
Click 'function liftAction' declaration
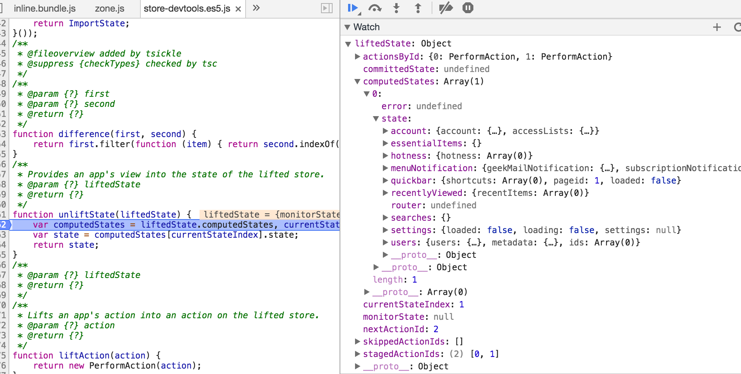pos(87,355)
